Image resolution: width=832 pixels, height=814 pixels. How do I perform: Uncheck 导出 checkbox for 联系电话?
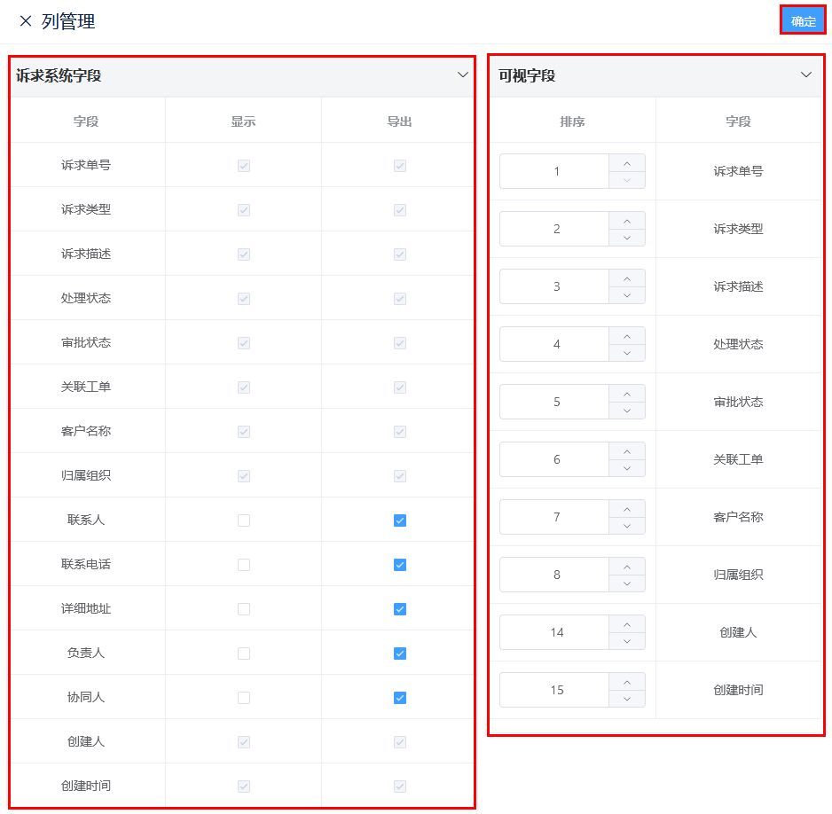[400, 565]
